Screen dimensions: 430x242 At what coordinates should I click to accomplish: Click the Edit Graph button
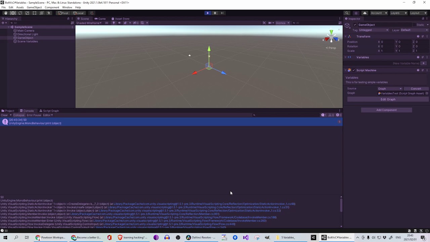click(x=388, y=99)
